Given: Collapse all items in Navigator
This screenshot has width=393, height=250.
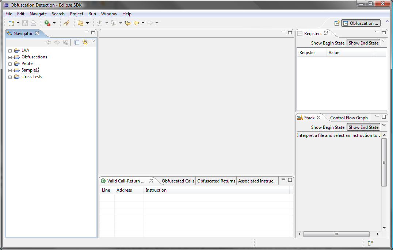Looking at the screenshot, I should click(x=77, y=42).
